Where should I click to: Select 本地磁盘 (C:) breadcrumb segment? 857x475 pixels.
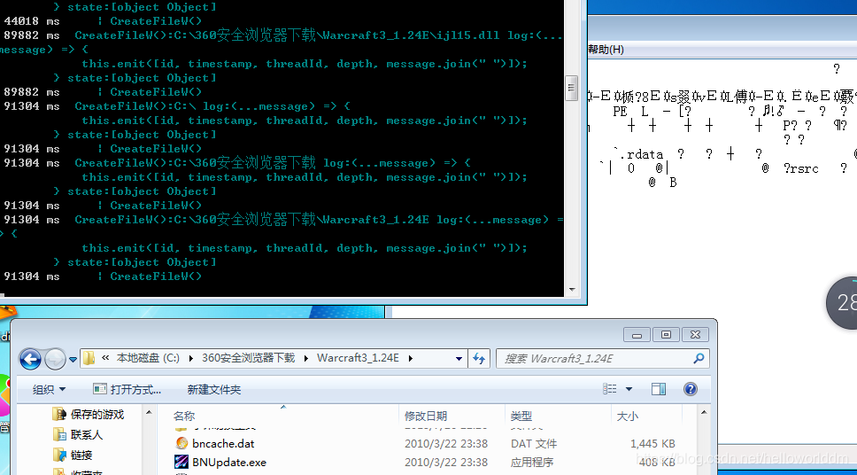(148, 358)
